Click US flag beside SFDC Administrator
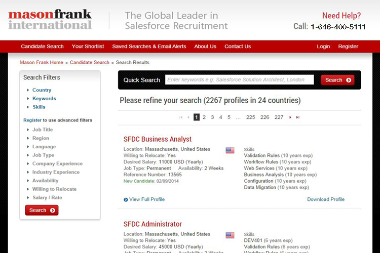Viewport: 380px width, 253px height. coord(230,235)
